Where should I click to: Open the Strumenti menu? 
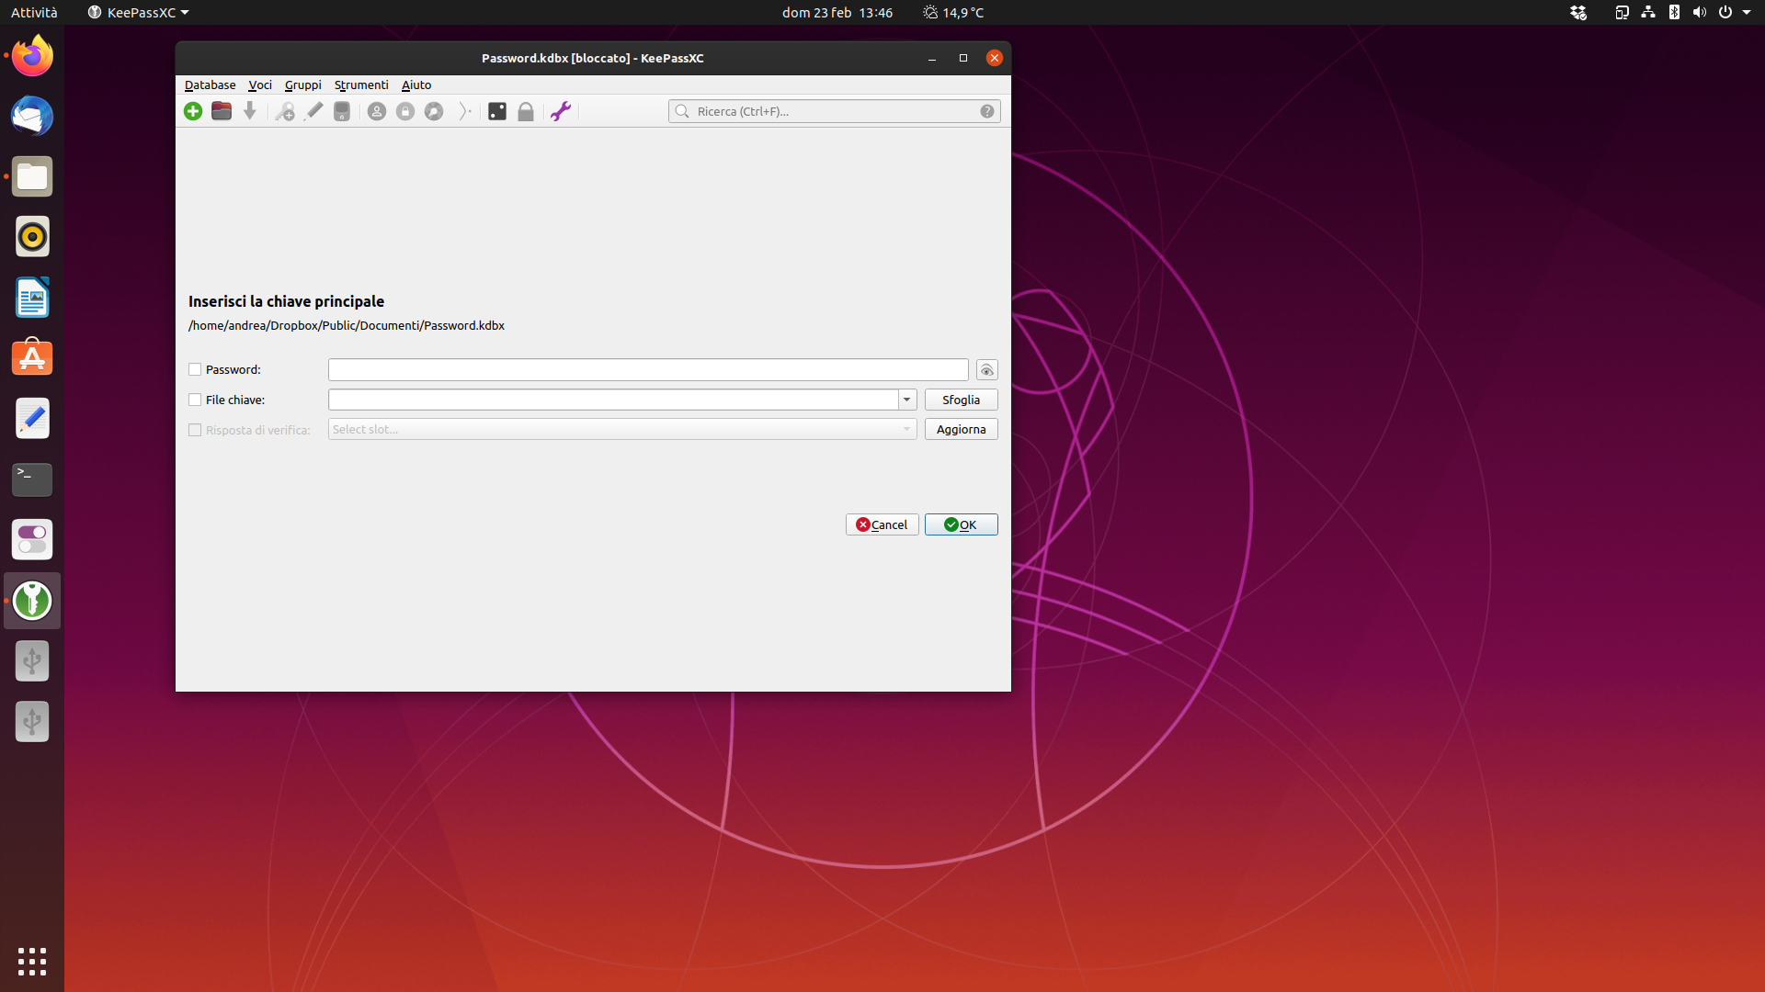point(360,85)
